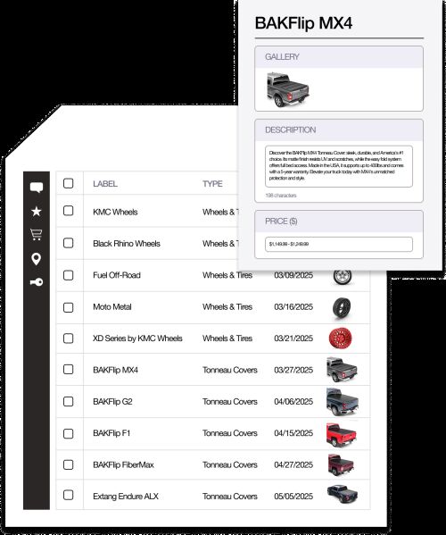This screenshot has height=535, width=446.
Task: Open the chat messages sidebar icon
Action: tap(37, 188)
